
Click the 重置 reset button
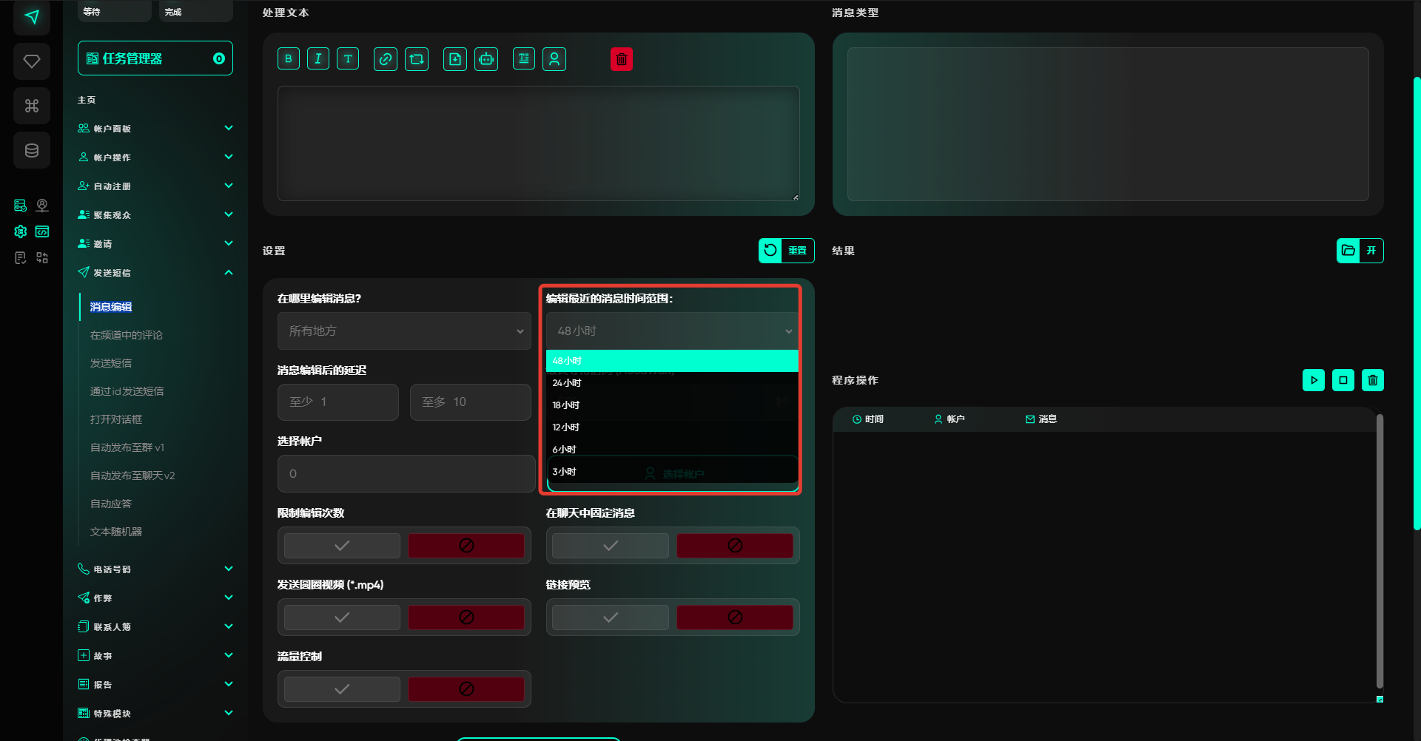(787, 251)
